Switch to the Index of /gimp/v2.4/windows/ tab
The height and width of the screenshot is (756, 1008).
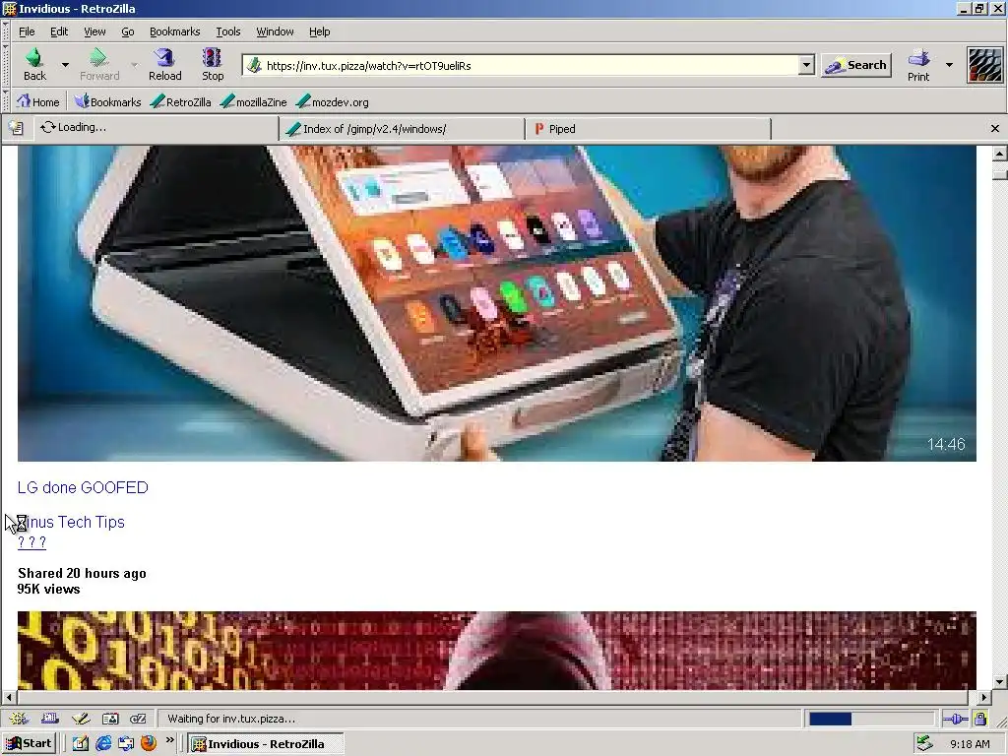(403, 129)
